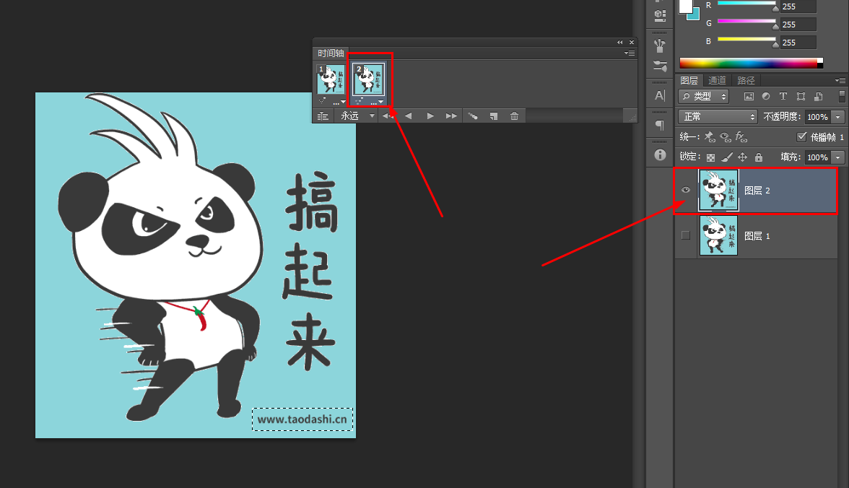Click the select first frame button
Screen dimensions: 849x488
(387, 115)
